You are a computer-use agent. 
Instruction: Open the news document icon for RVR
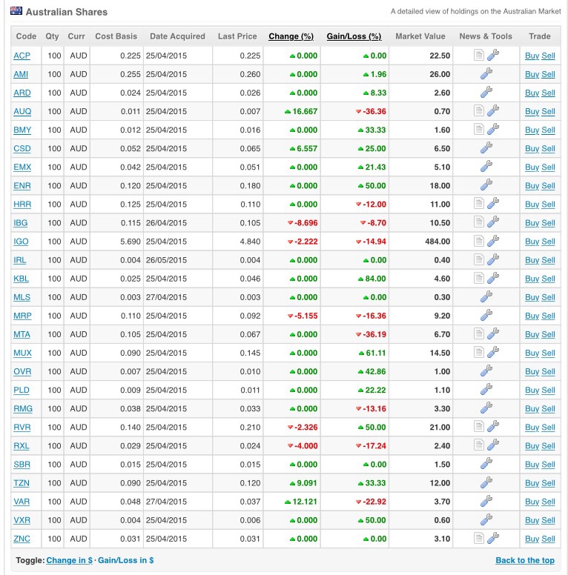coord(478,427)
